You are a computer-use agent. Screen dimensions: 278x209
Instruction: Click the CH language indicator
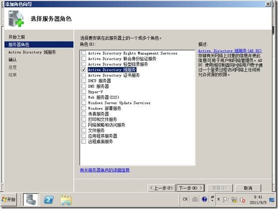coord(185,199)
